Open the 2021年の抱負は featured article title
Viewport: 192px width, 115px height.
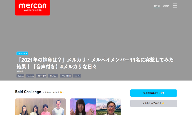click(95, 63)
